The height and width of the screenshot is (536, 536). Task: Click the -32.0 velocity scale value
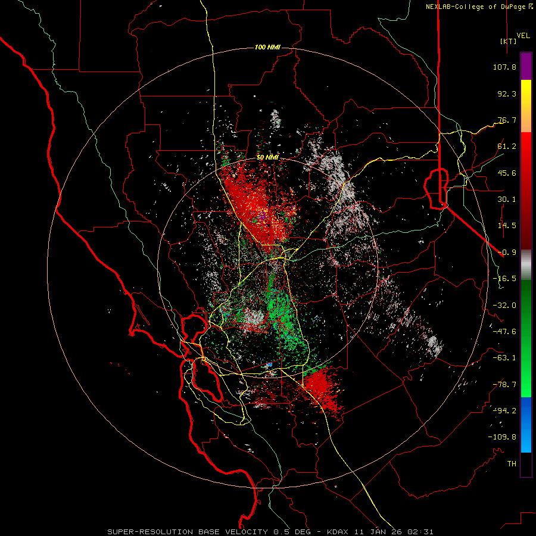[x=504, y=306]
